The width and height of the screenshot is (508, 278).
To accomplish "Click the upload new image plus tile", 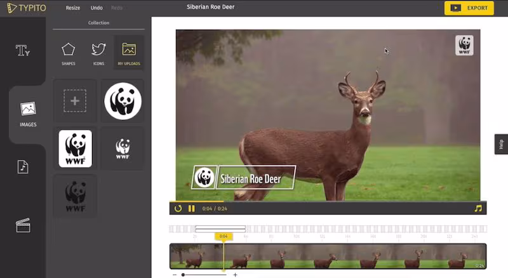I will (x=75, y=101).
